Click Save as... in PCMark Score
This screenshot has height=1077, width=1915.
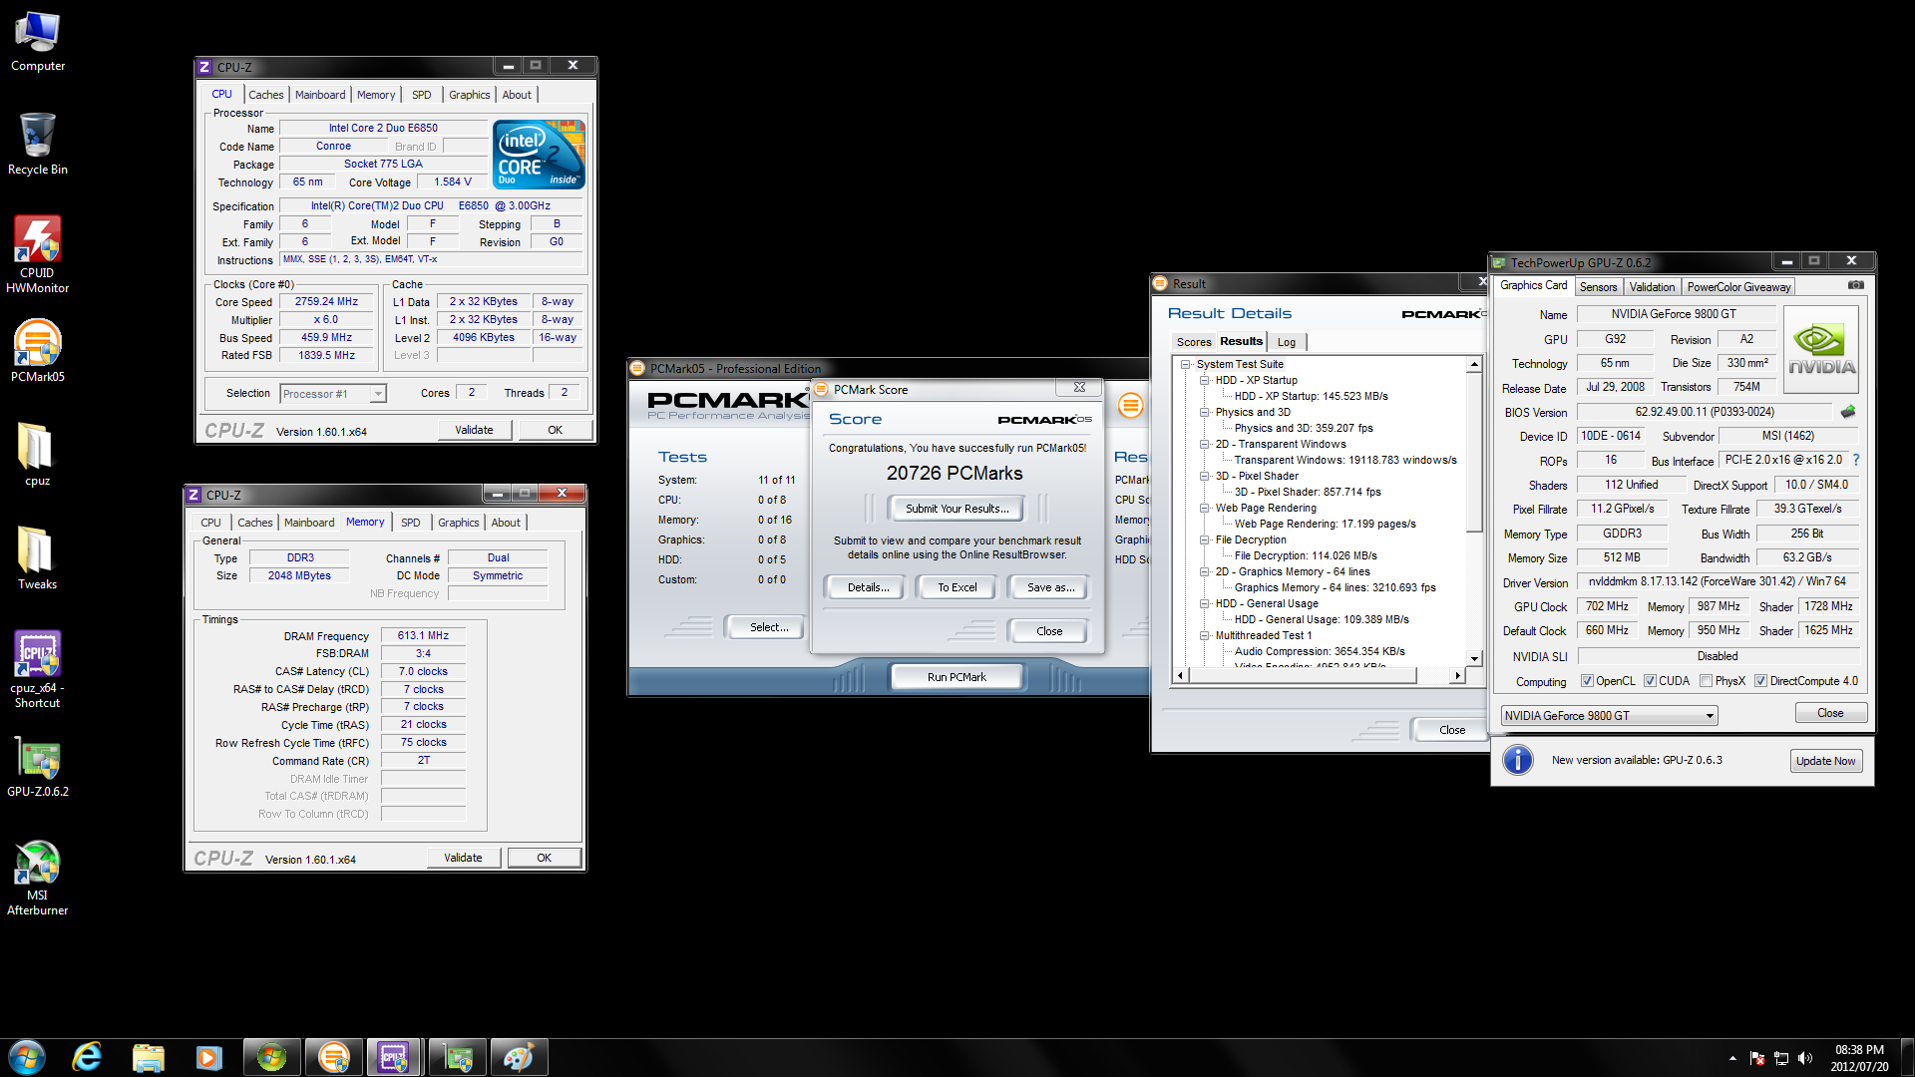point(1050,587)
